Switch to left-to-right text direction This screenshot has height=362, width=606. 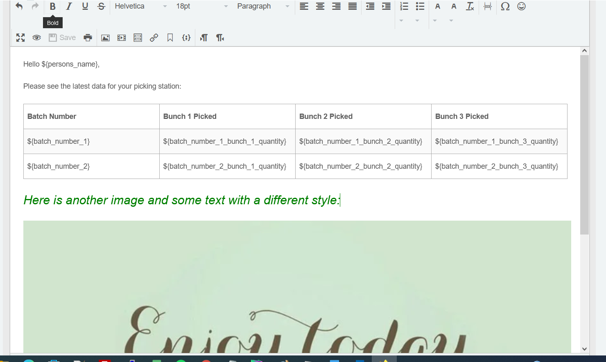pos(204,38)
